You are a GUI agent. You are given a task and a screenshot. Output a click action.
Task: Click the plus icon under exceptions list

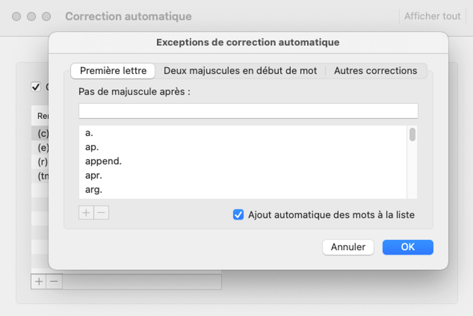(x=86, y=212)
